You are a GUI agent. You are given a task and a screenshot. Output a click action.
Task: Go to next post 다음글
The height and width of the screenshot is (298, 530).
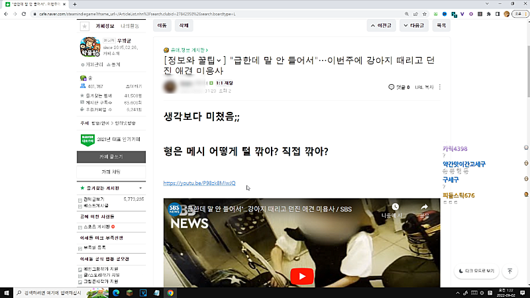coord(414,25)
